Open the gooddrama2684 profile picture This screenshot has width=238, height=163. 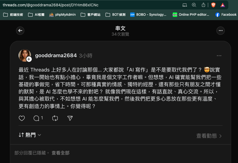(x=25, y=55)
